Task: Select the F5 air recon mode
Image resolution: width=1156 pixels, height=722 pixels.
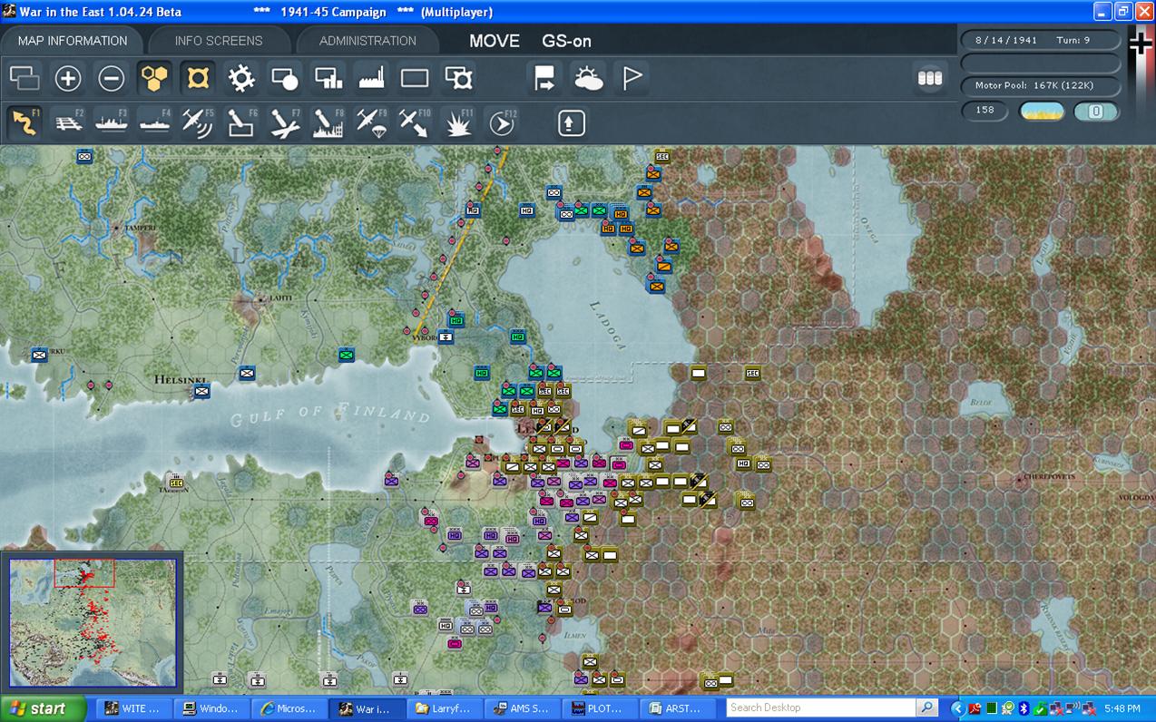Action: (x=198, y=122)
